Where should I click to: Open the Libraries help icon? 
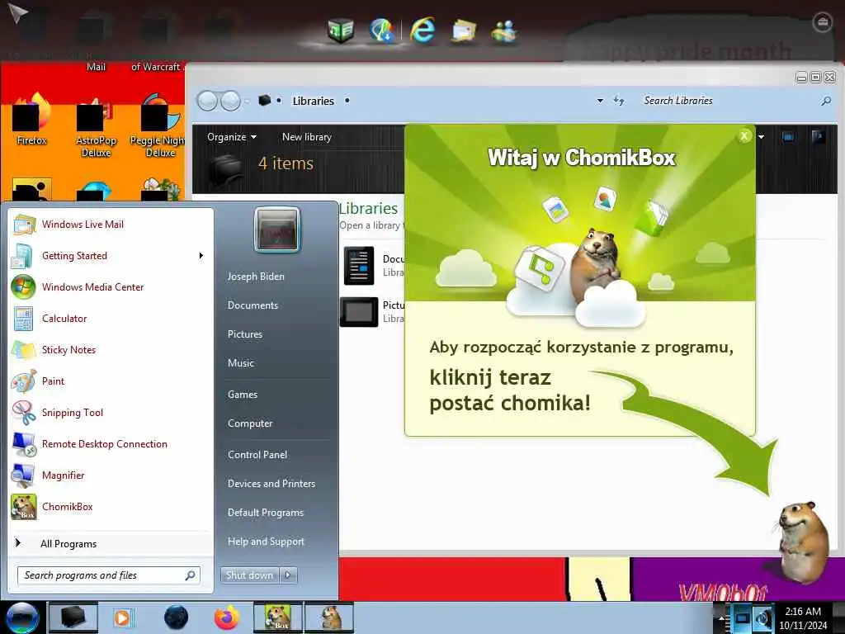[x=818, y=137]
